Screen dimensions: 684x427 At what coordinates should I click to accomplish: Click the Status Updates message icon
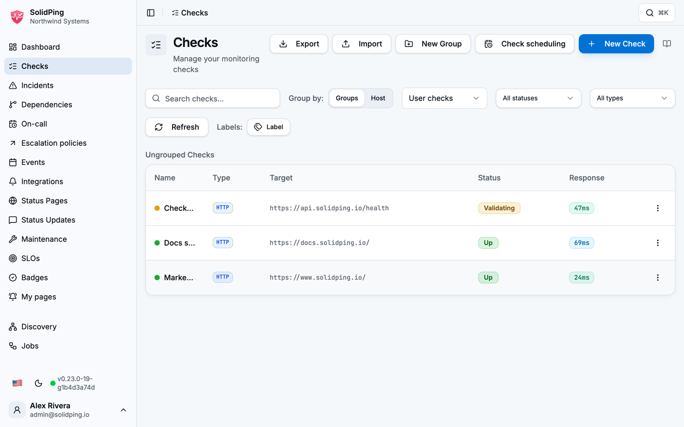13,220
